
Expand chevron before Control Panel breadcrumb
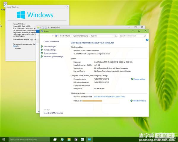click(x=59, y=36)
